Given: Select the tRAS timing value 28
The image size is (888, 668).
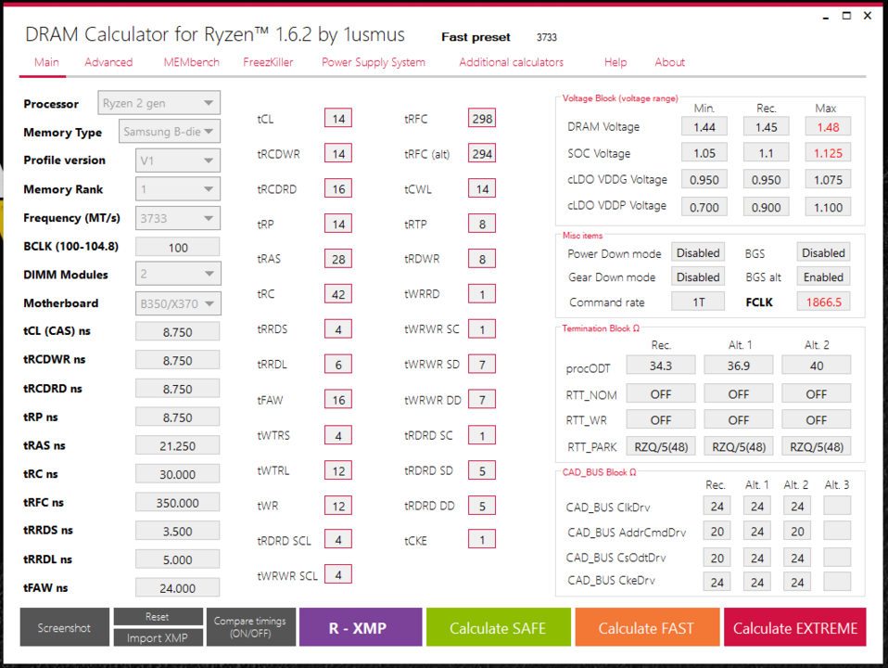Looking at the screenshot, I should point(338,259).
